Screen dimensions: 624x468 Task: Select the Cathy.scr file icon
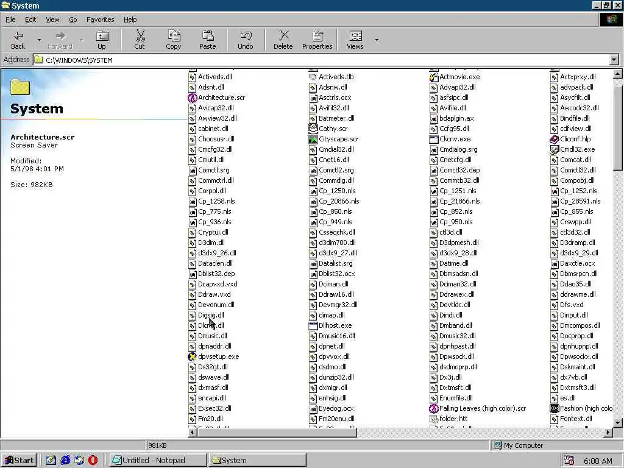tap(313, 129)
